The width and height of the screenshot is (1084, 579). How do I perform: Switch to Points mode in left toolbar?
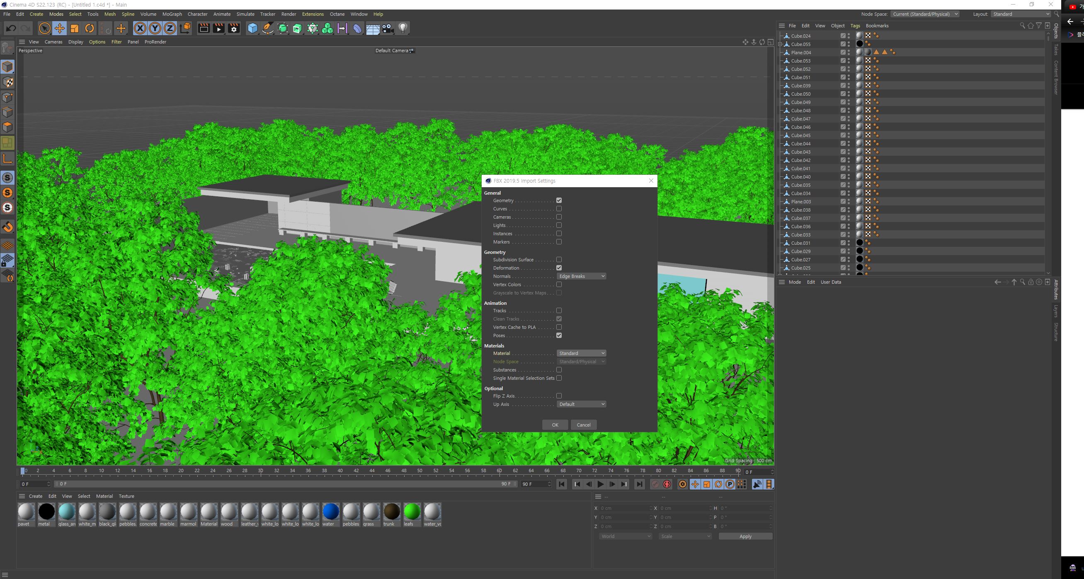(7, 97)
